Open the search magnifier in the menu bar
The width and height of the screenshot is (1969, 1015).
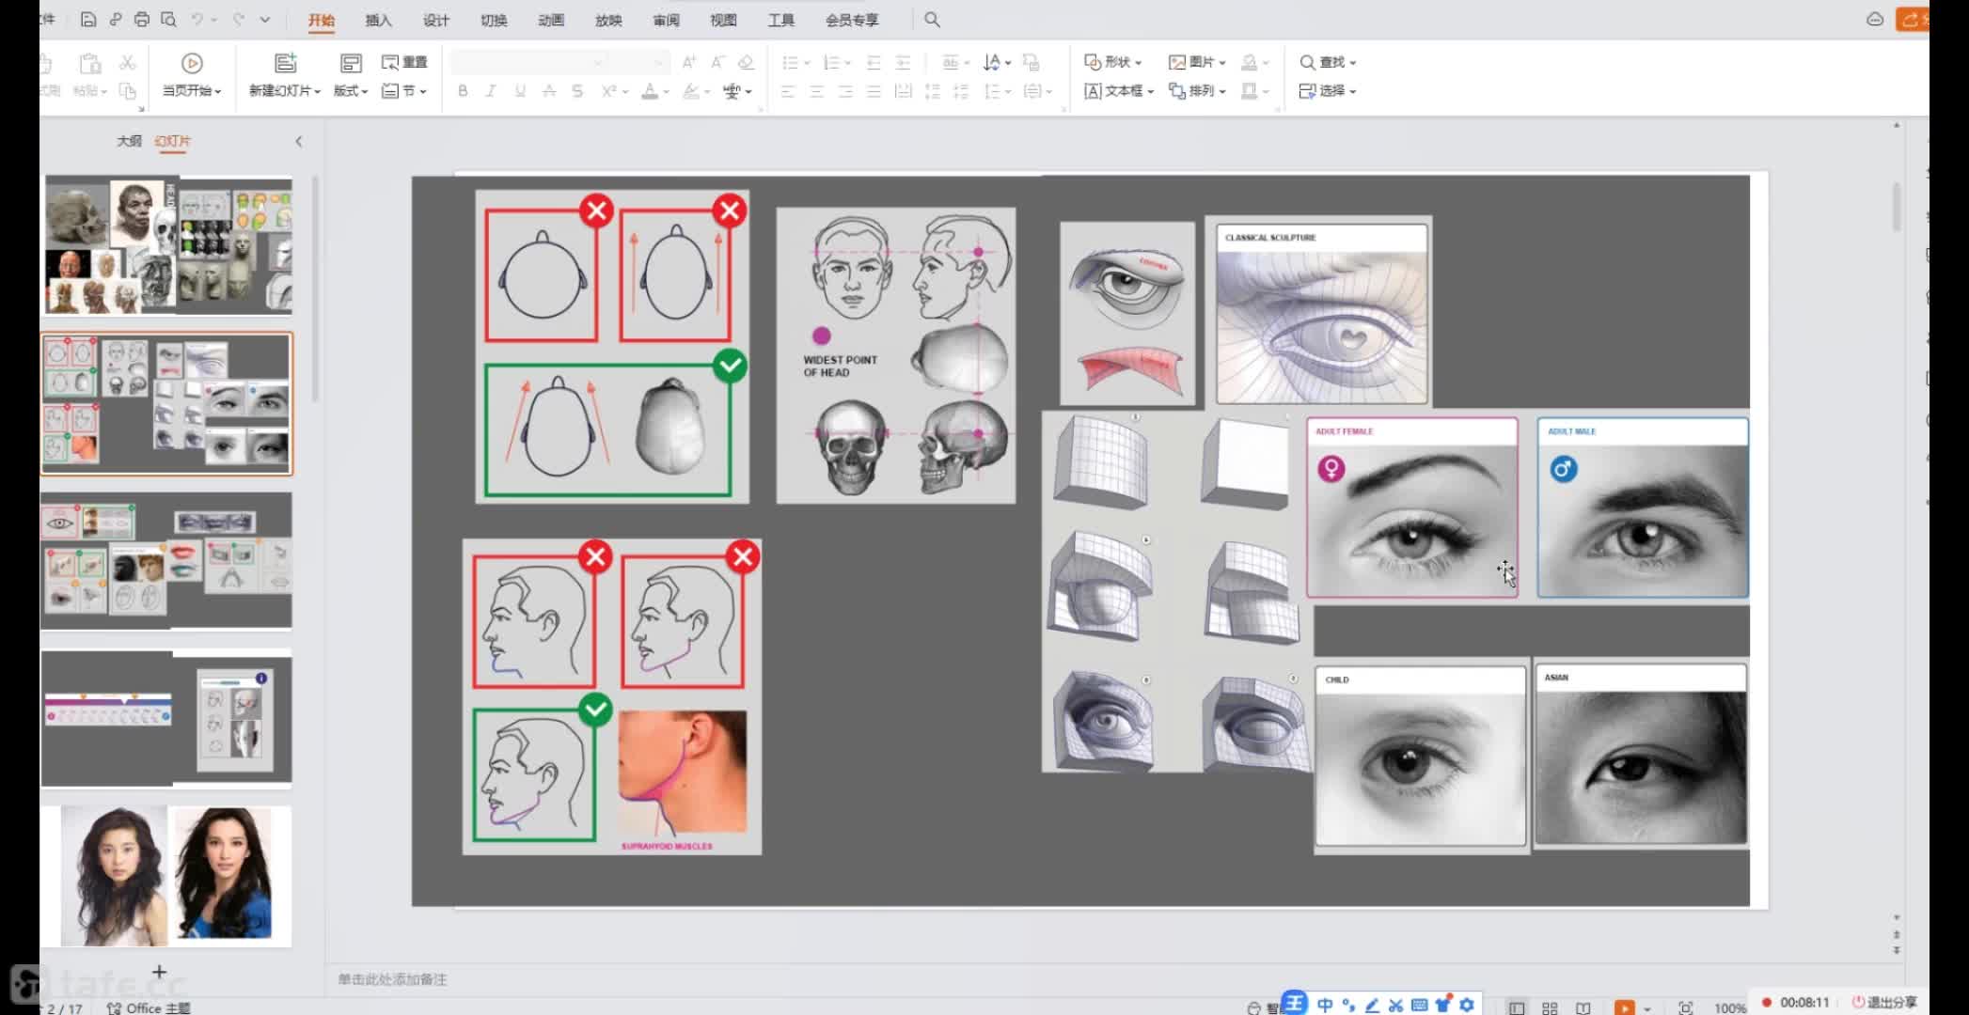[932, 19]
